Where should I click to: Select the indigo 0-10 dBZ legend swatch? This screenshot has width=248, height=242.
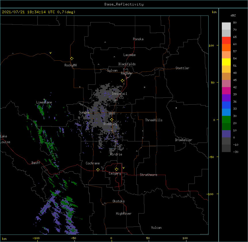click(x=226, y=134)
